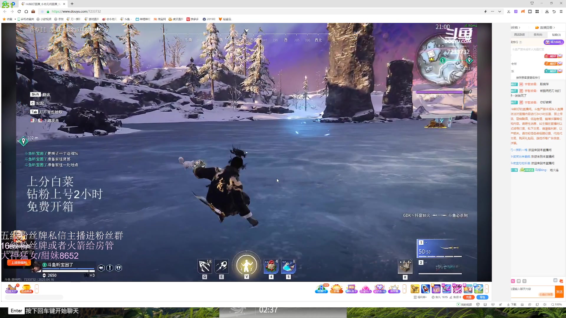Open the 潮玩盒子 activity icon

pos(351,289)
